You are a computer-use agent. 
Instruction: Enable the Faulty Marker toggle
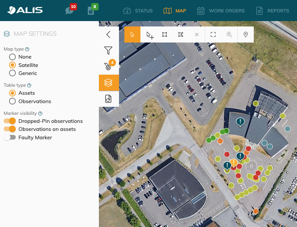click(x=10, y=137)
